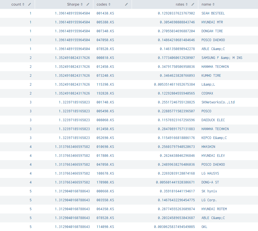The image size is (258, 231).
Task: Click rate value 0.005601441920306671
Action: 176,182
